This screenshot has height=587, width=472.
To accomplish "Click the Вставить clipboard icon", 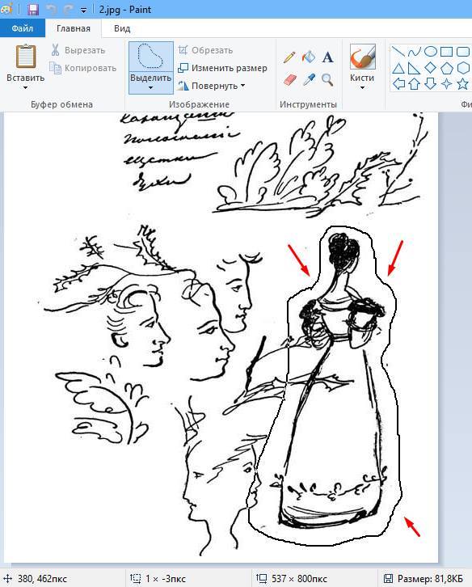I will [25, 57].
